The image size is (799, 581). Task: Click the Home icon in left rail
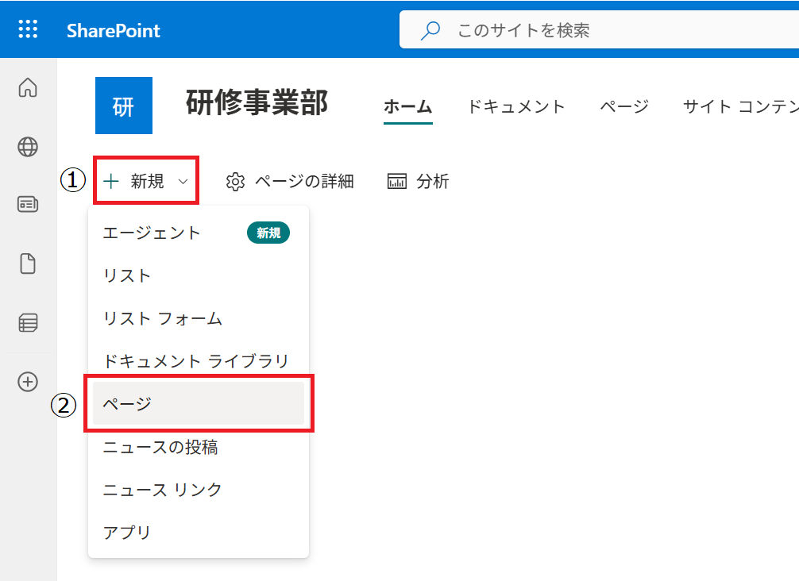click(28, 87)
